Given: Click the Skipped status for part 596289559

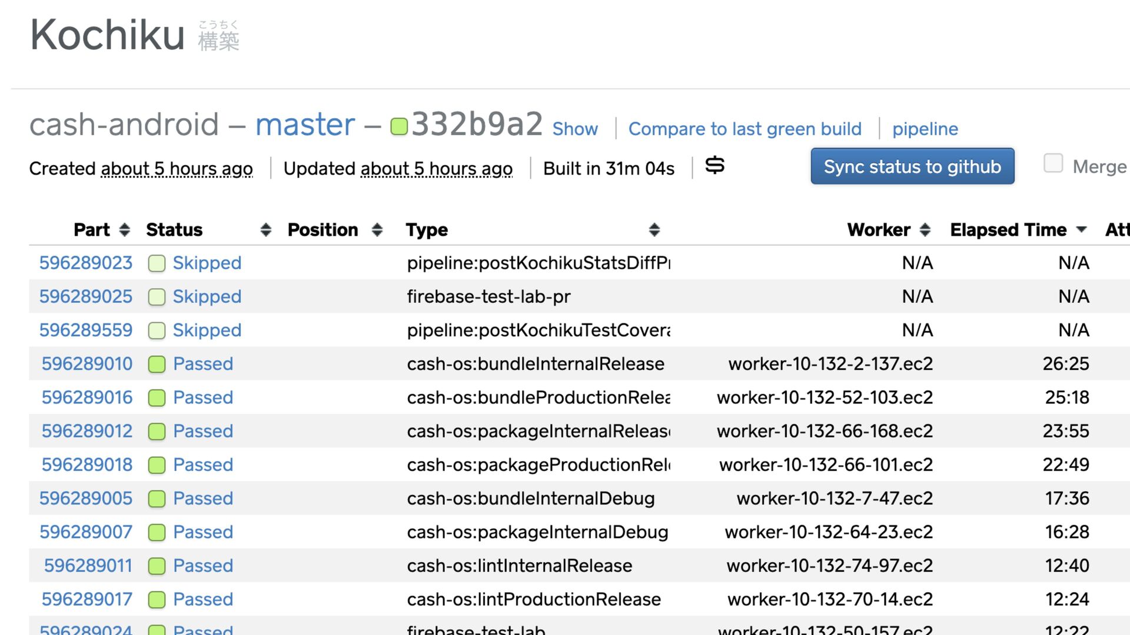Looking at the screenshot, I should tap(207, 330).
